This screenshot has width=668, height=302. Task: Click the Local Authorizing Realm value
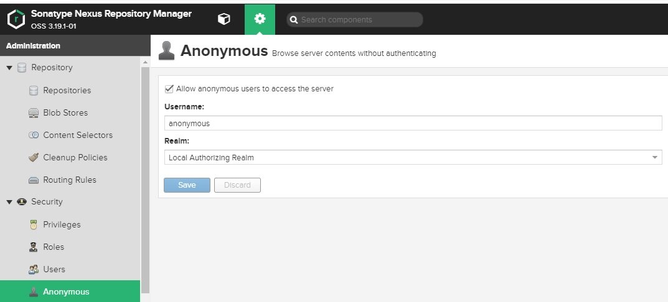(x=211, y=157)
